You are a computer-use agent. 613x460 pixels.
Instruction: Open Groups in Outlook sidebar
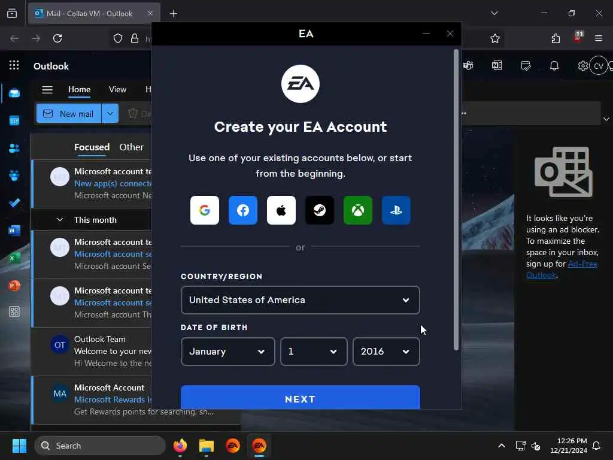pyautogui.click(x=14, y=175)
